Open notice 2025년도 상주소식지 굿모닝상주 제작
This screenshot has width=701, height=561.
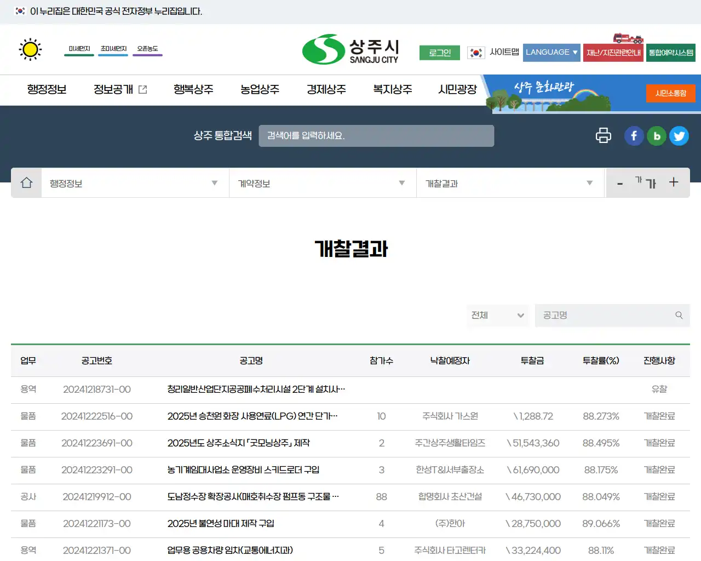pyautogui.click(x=239, y=443)
